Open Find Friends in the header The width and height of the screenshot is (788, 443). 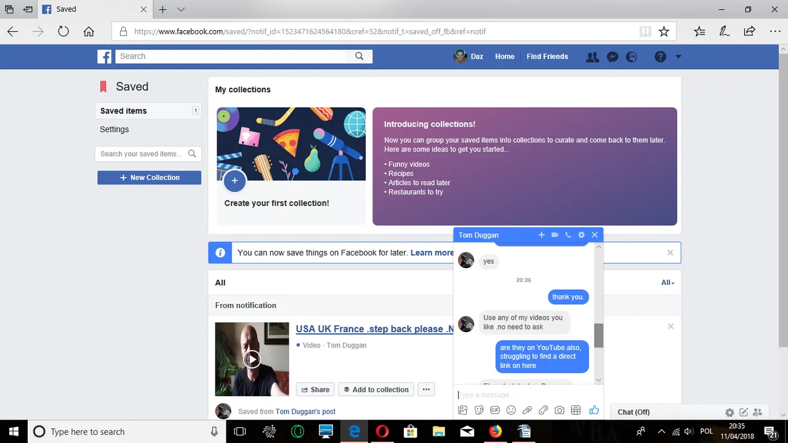pyautogui.click(x=547, y=57)
